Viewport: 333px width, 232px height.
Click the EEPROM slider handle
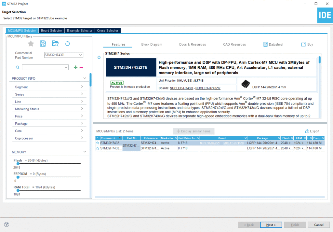18,177
